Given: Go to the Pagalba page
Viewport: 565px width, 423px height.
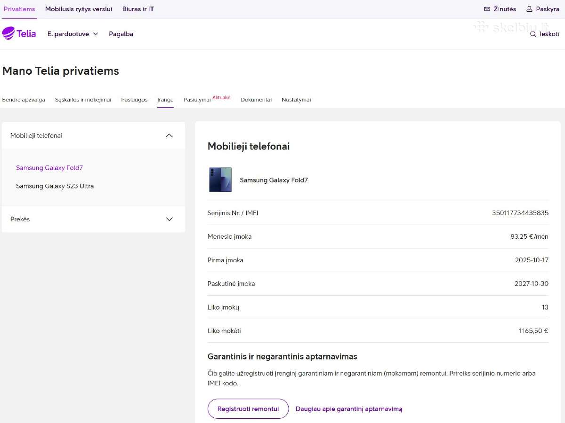Looking at the screenshot, I should point(121,34).
